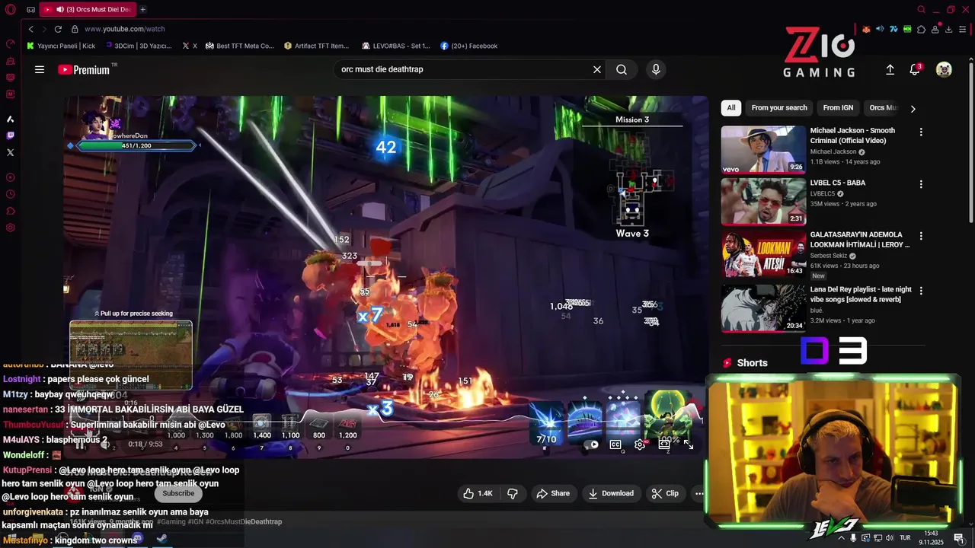Clear the search box with the X
Screen dimensions: 975x548
pyautogui.click(x=597, y=69)
